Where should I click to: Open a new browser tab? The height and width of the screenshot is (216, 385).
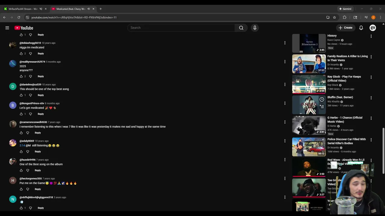click(x=100, y=9)
